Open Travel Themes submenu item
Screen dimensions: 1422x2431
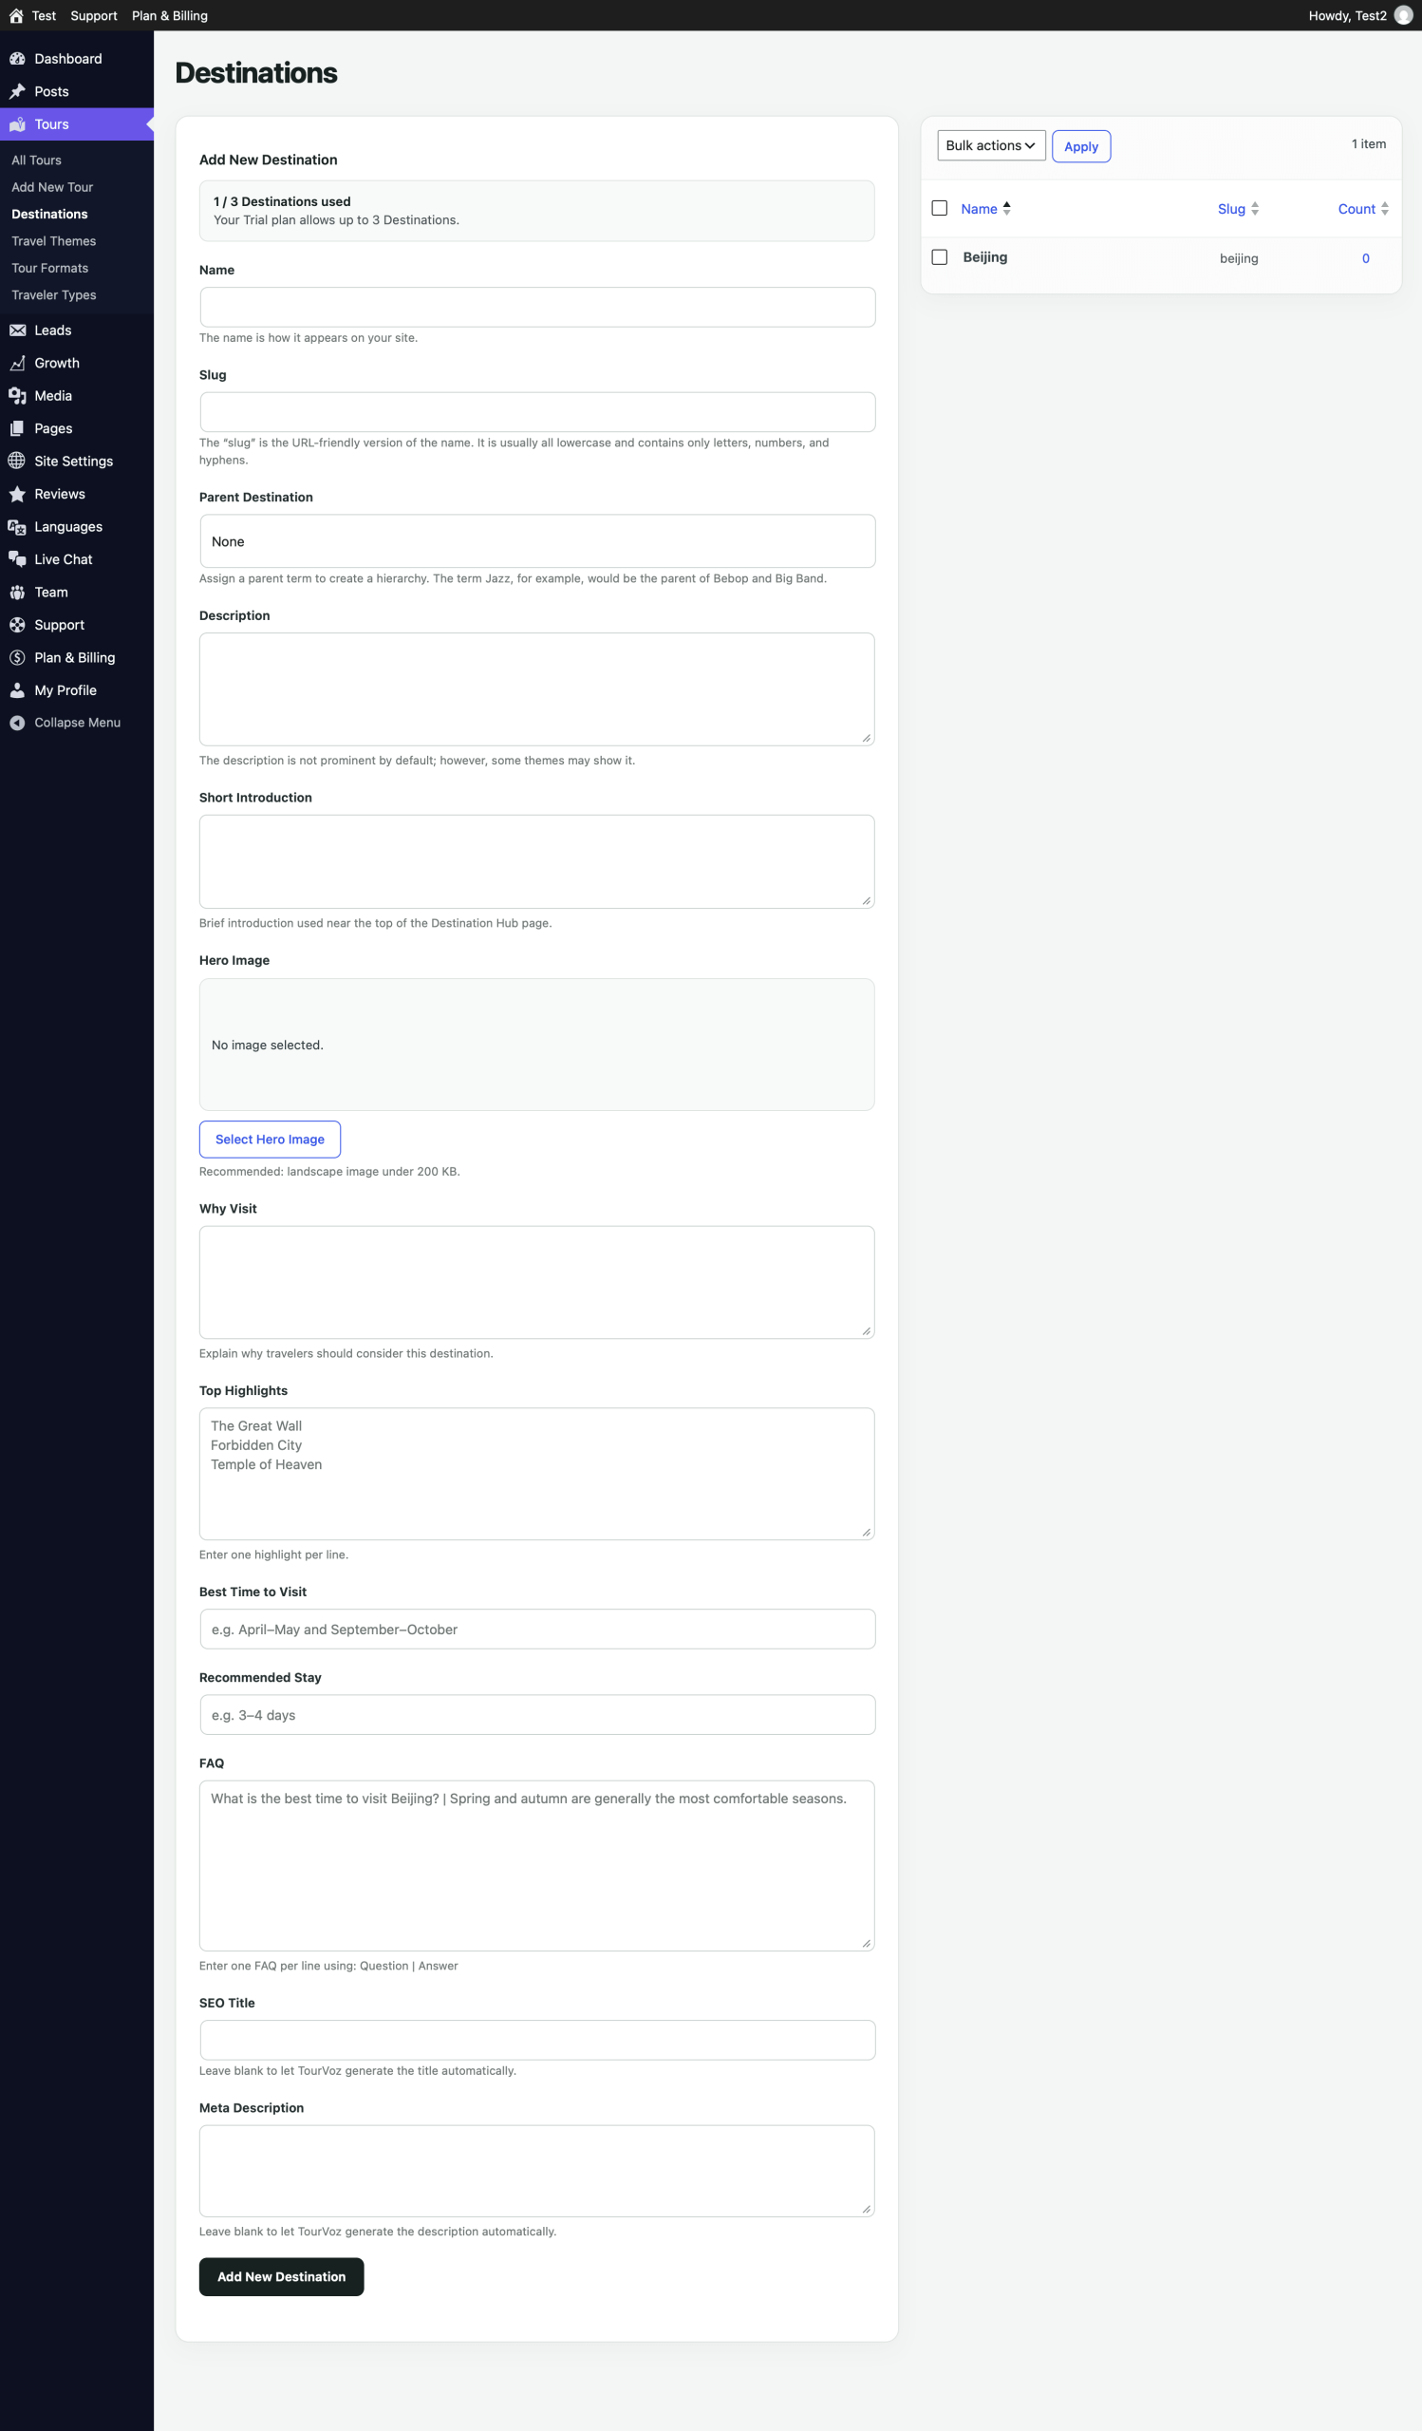coord(54,241)
